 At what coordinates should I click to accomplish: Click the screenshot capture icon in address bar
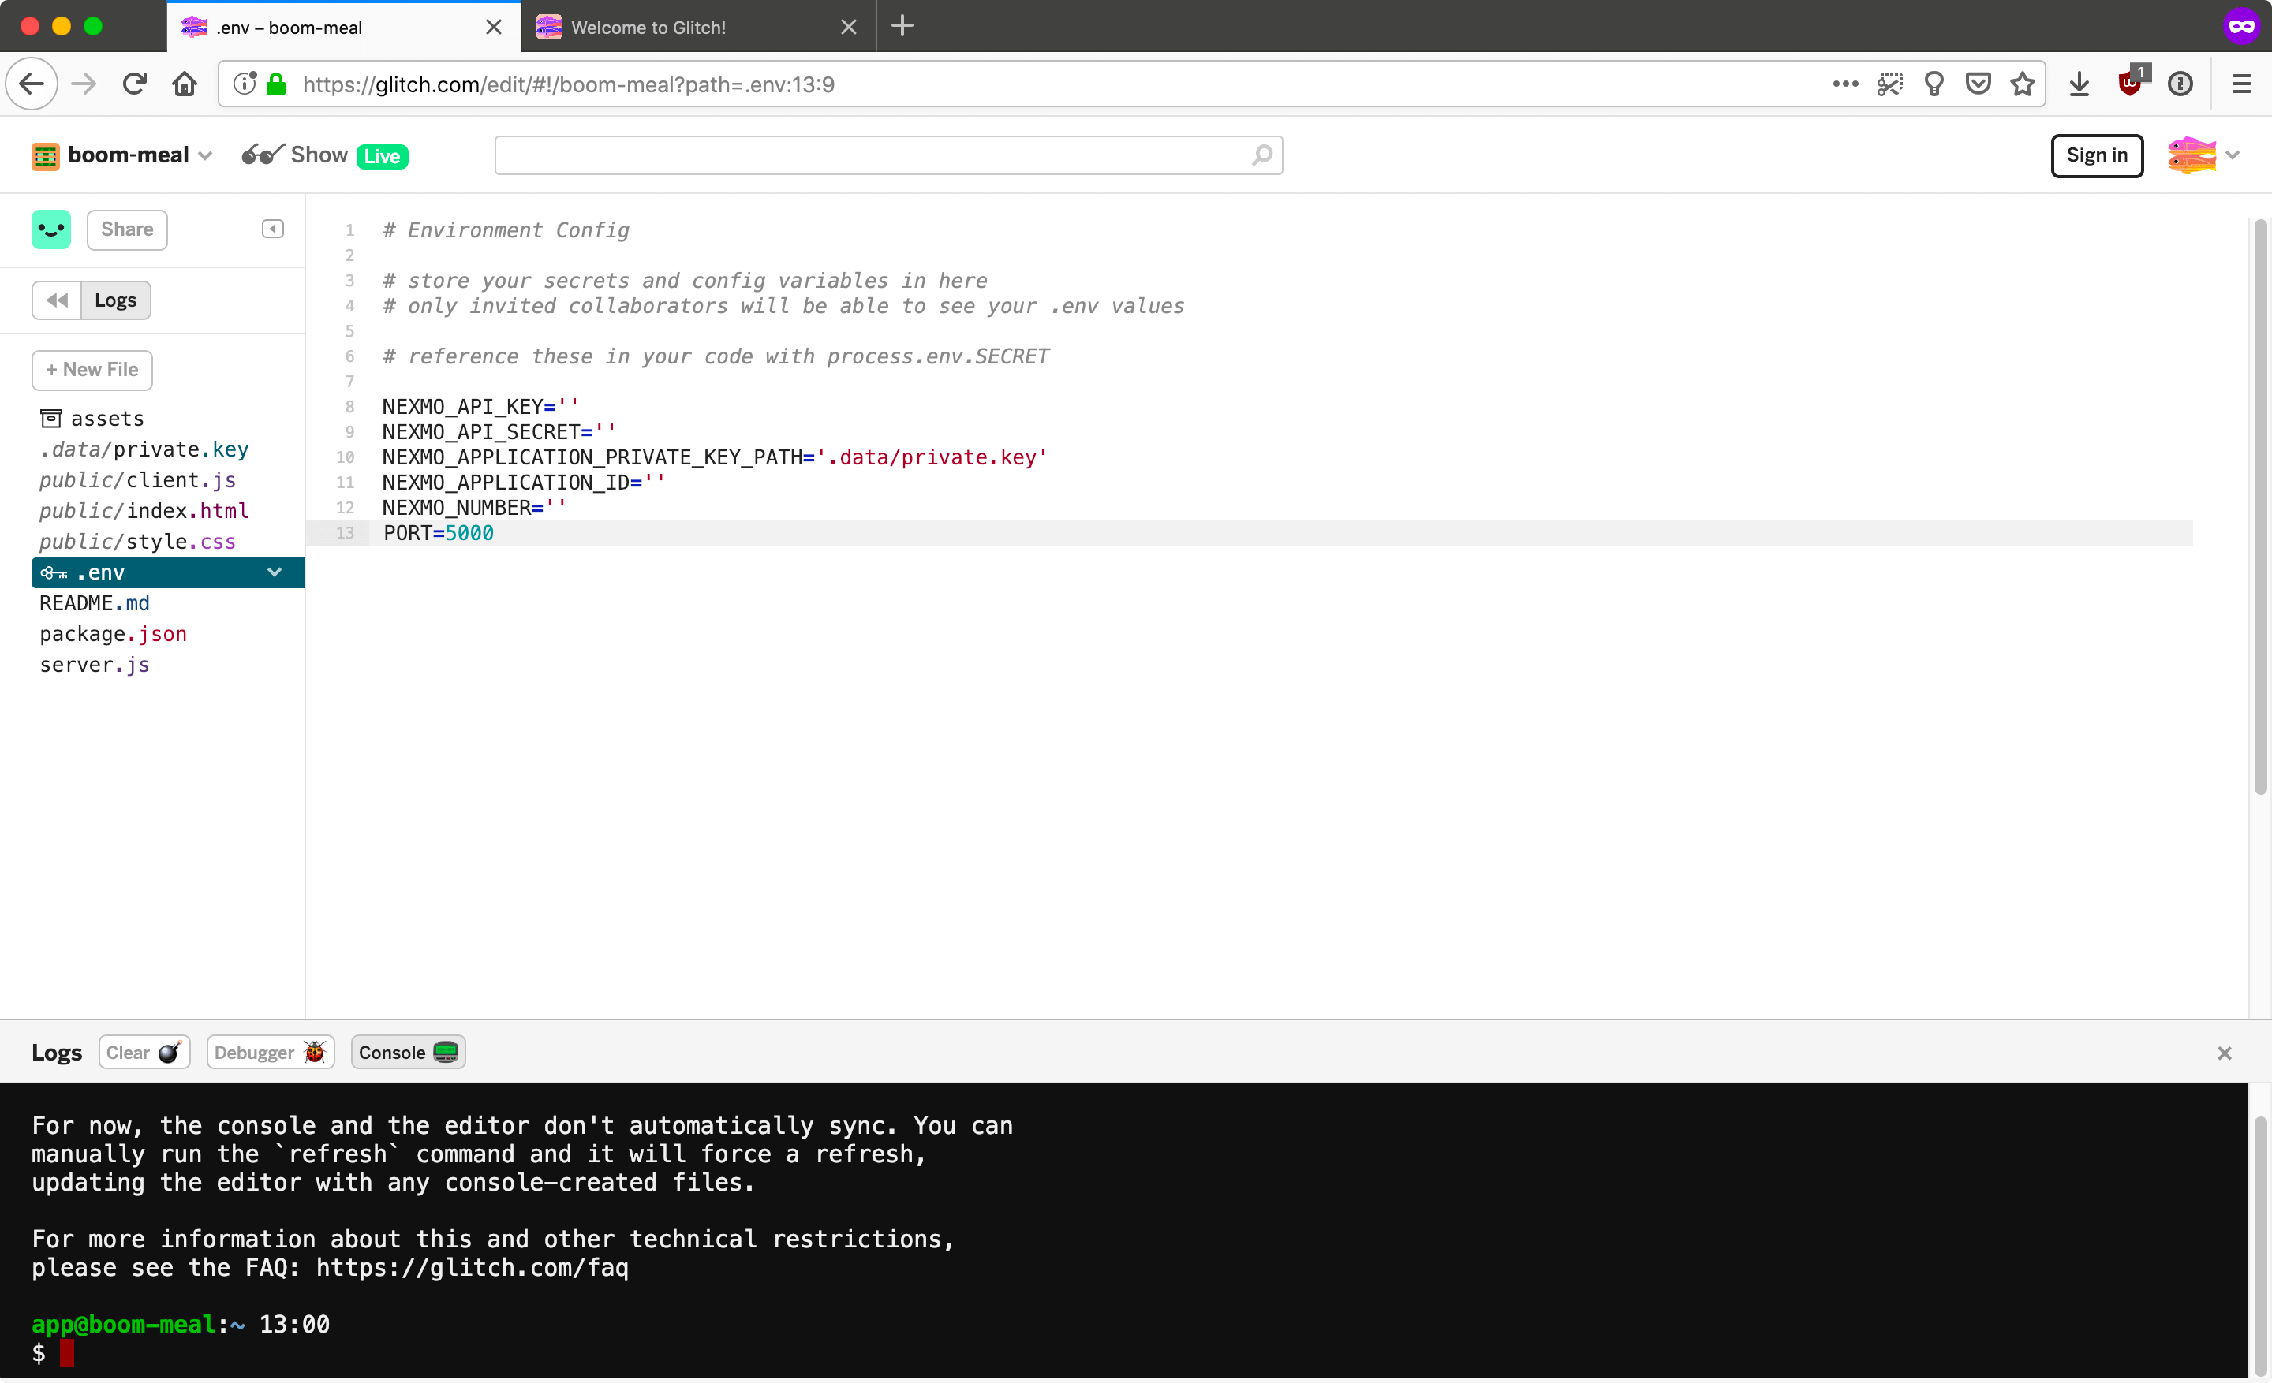pyautogui.click(x=1889, y=84)
